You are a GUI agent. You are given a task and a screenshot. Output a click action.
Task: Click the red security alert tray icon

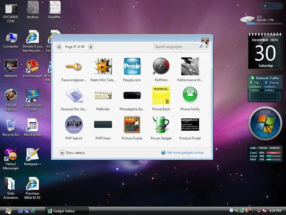[x=247, y=211]
